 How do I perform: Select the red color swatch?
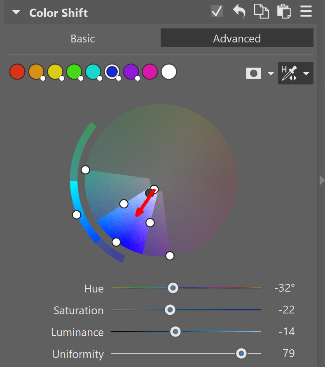click(17, 72)
